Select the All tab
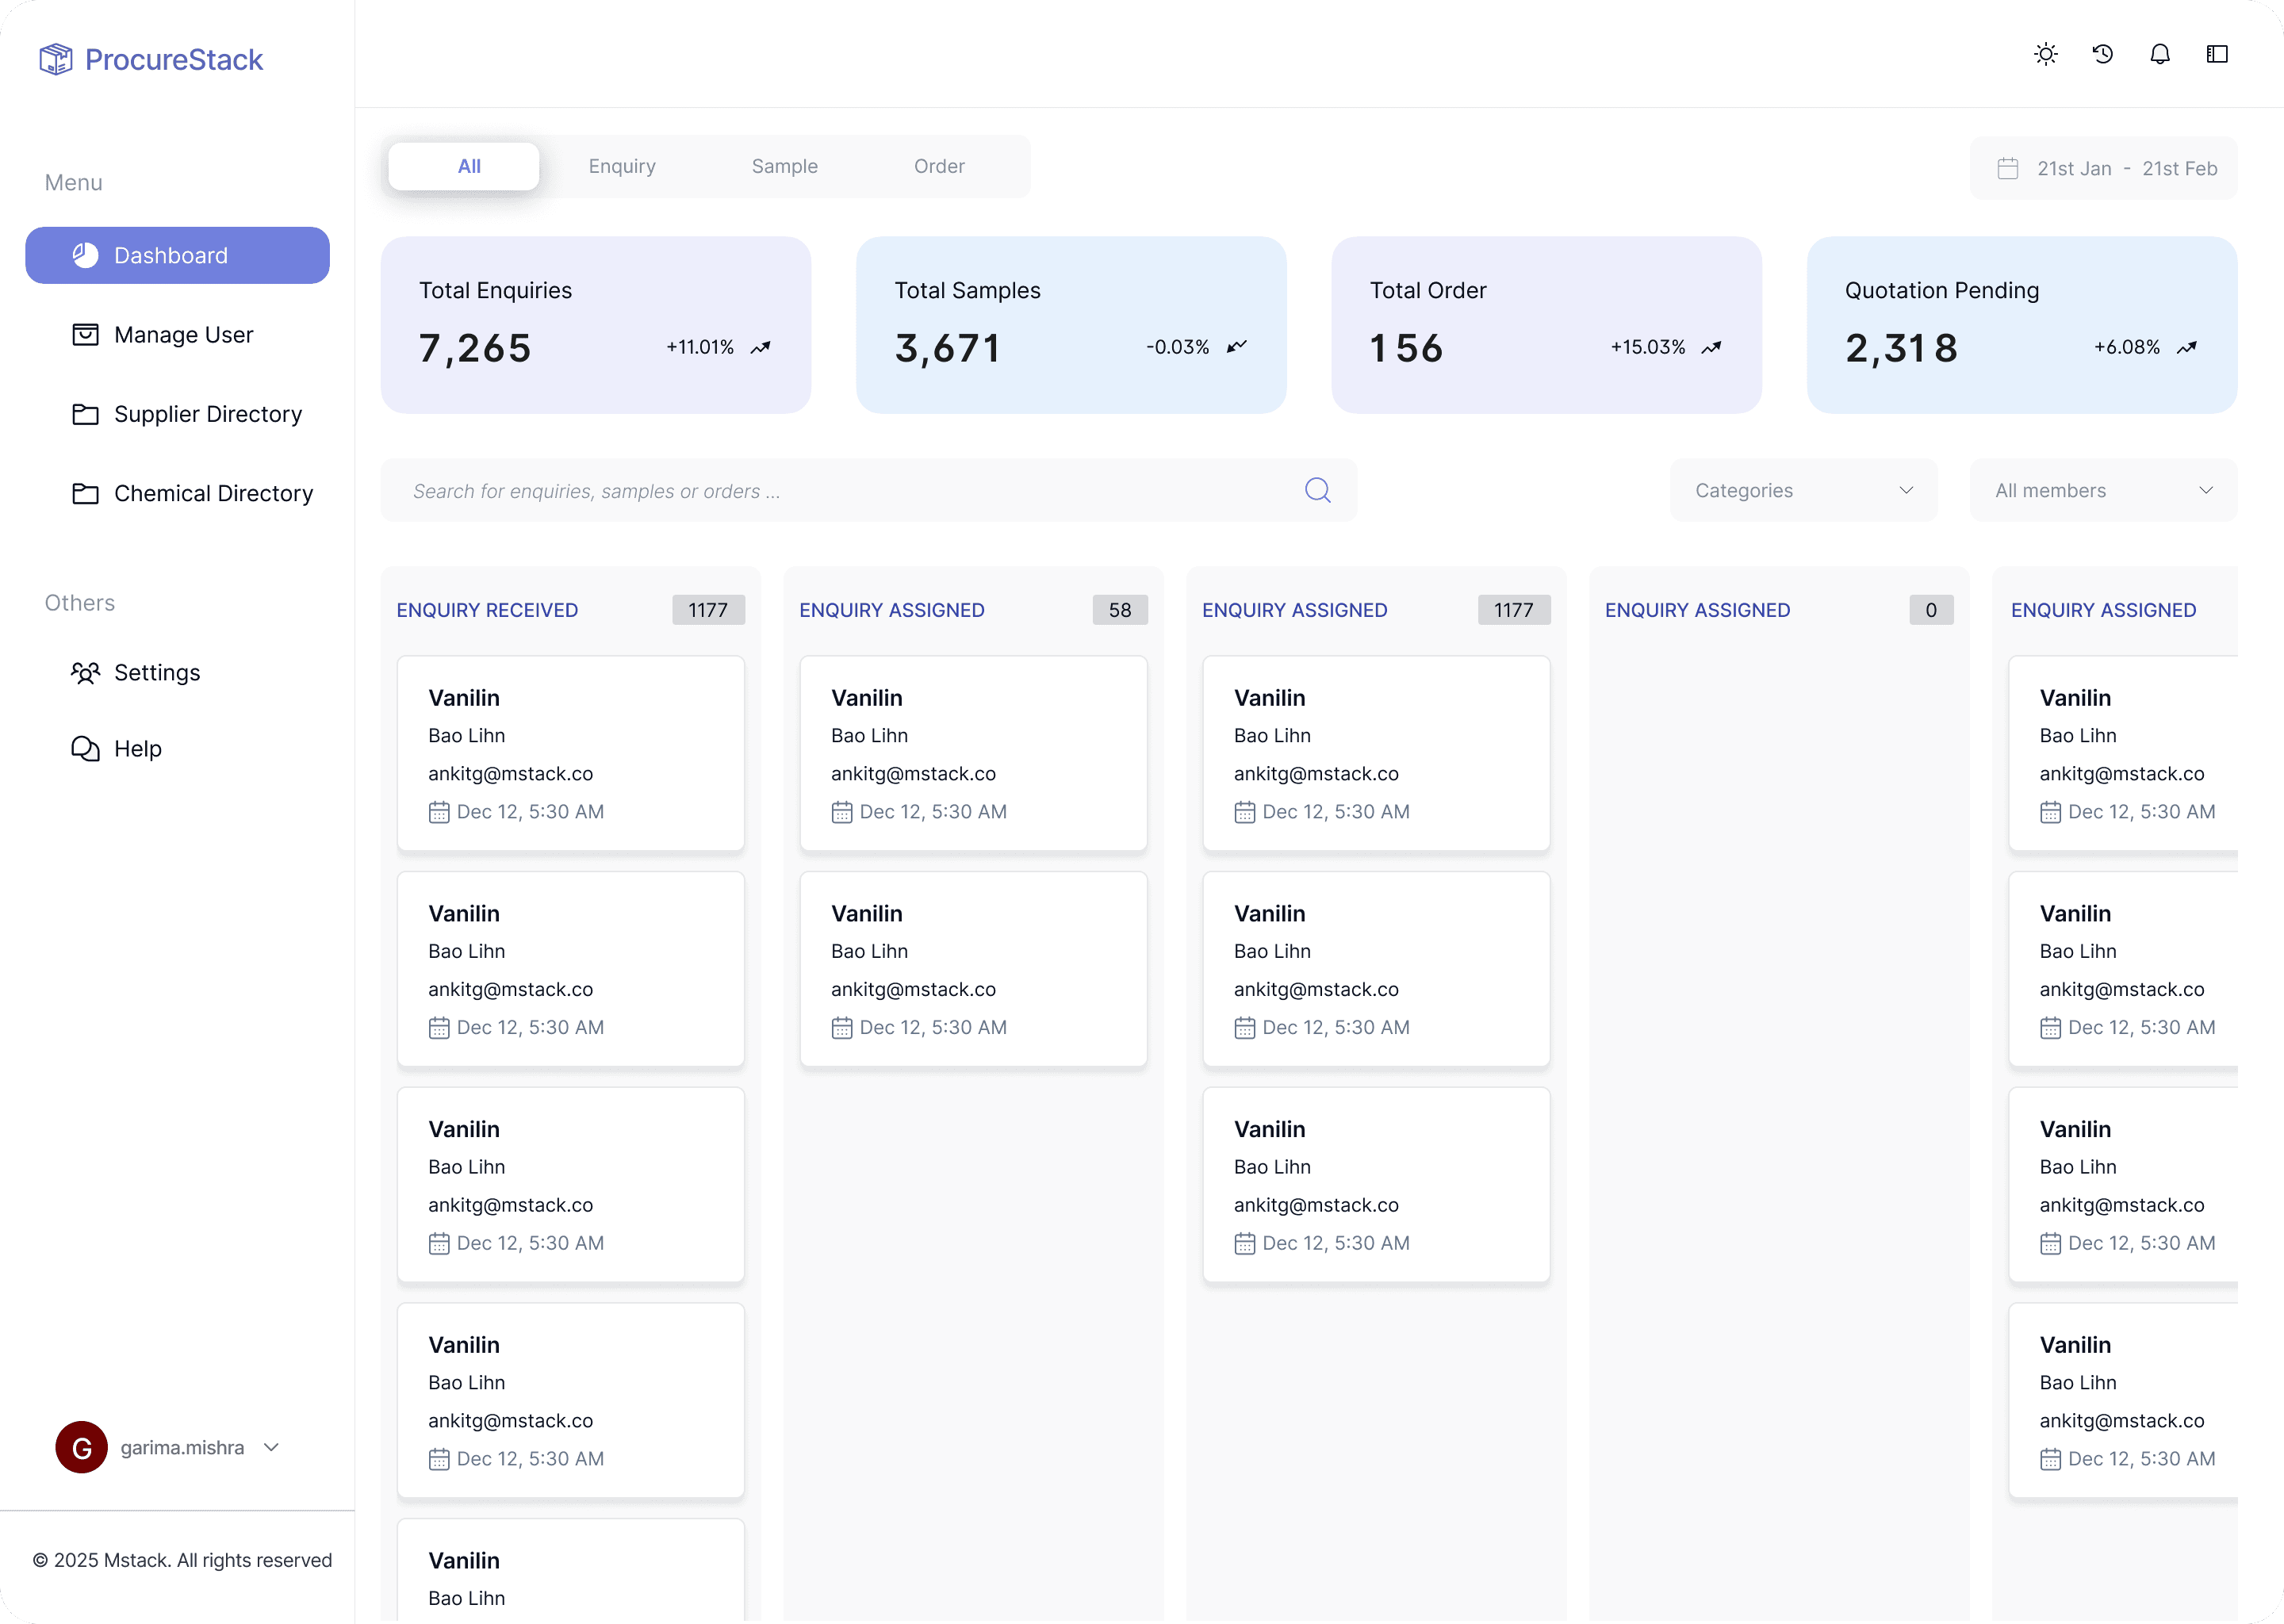 tap(464, 166)
